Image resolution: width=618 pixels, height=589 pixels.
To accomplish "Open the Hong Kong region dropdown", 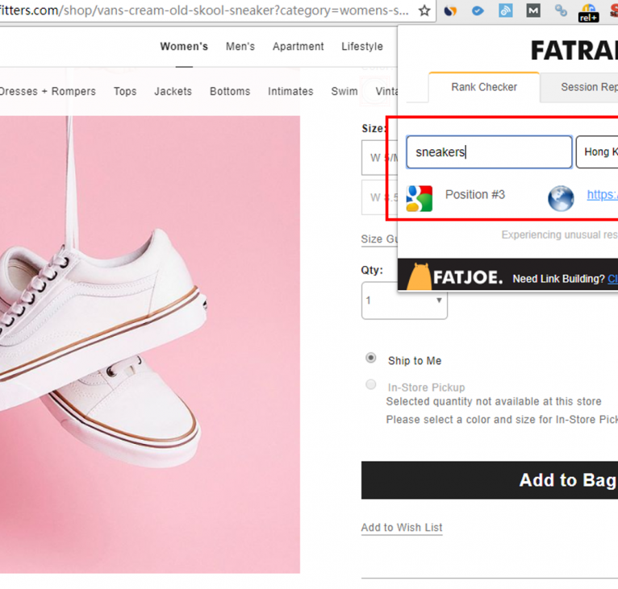I will click(597, 152).
